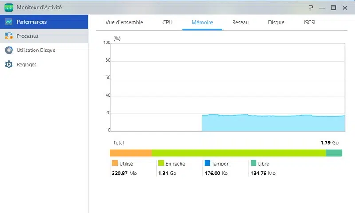
Task: Open the Disque tab
Action: 276,22
